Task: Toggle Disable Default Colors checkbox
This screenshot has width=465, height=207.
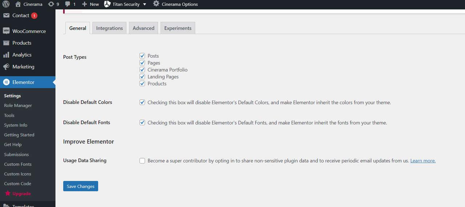Action: tap(142, 102)
